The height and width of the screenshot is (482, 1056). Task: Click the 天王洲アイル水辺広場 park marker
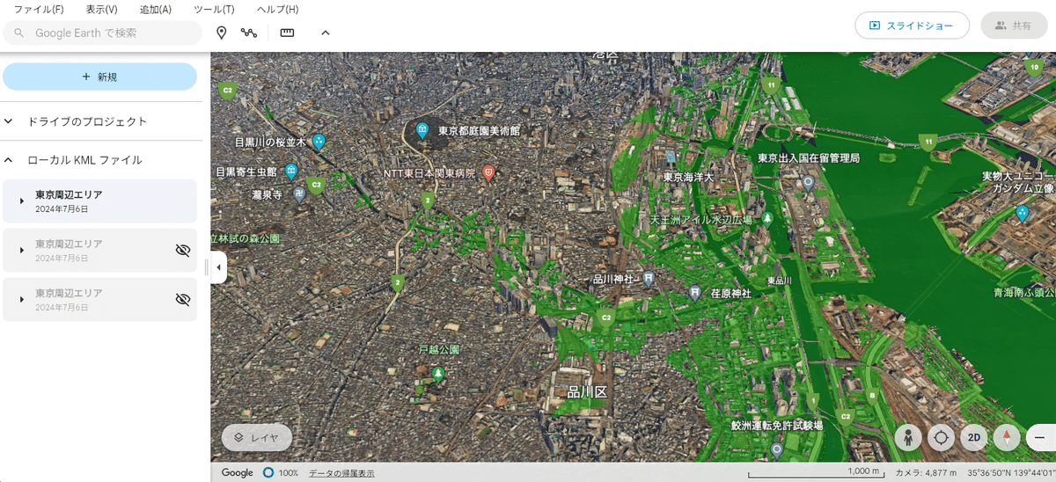pos(768,218)
